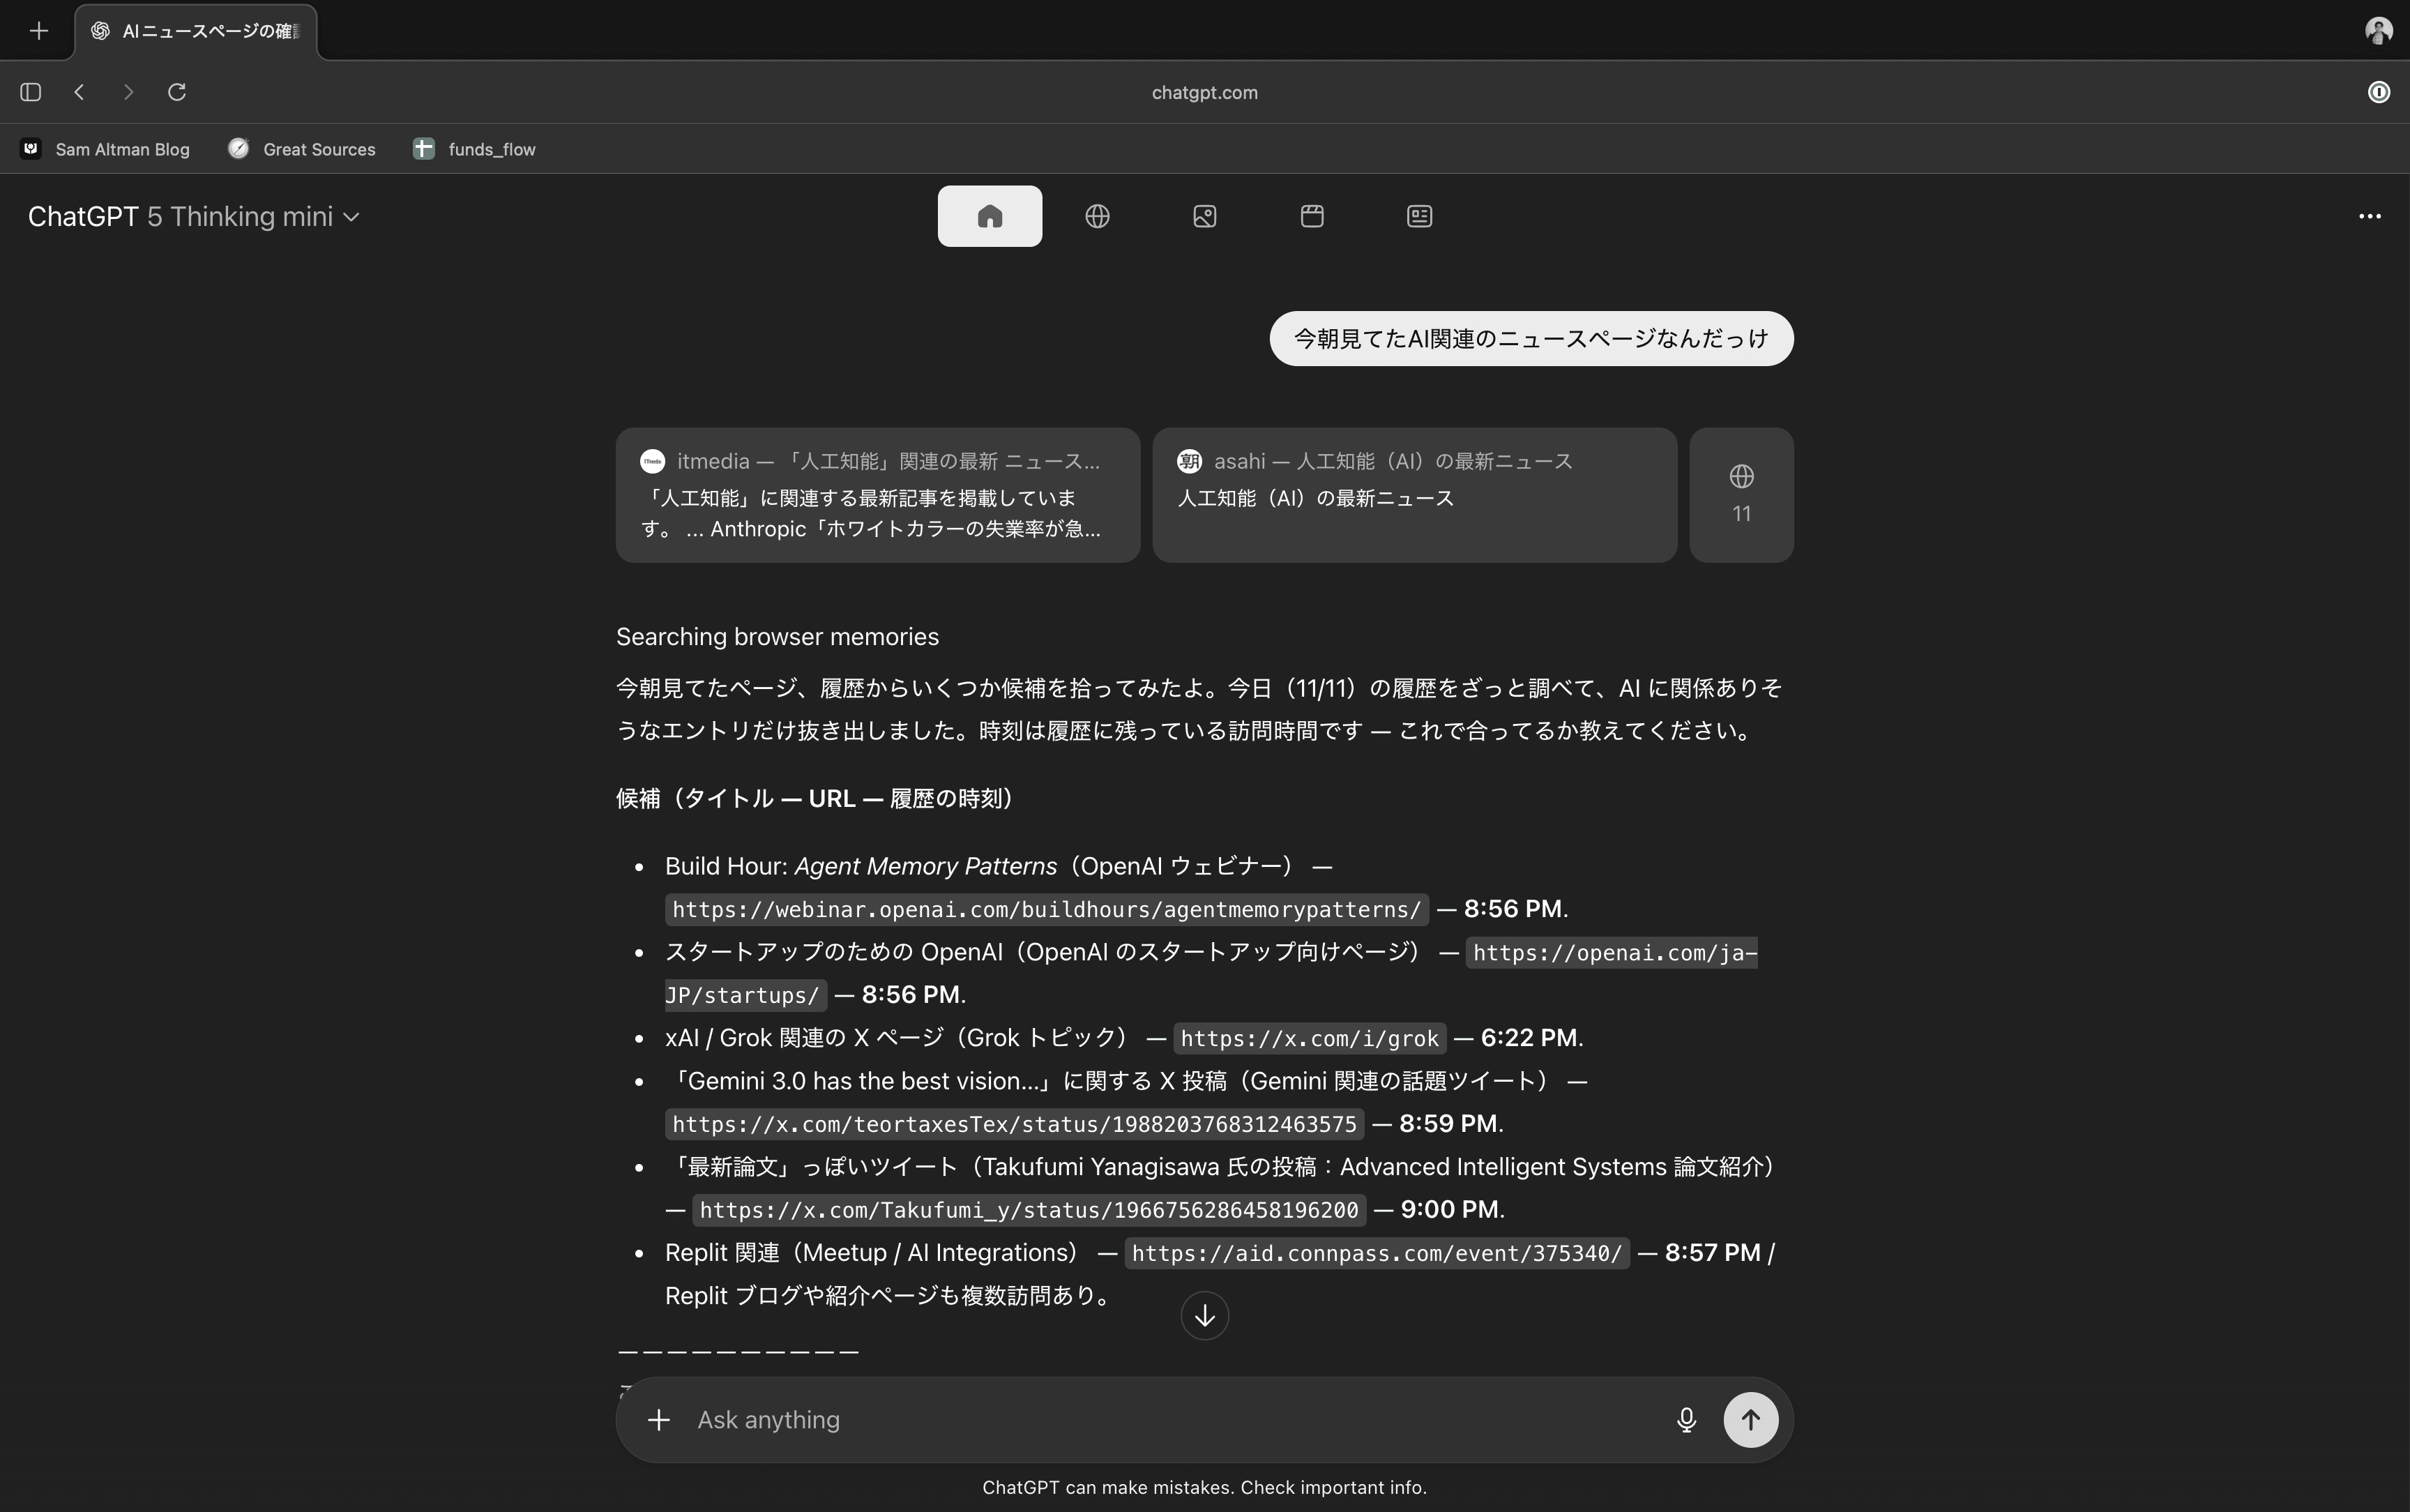Open the images tab icon
The image size is (2410, 1512).
pyautogui.click(x=1204, y=216)
